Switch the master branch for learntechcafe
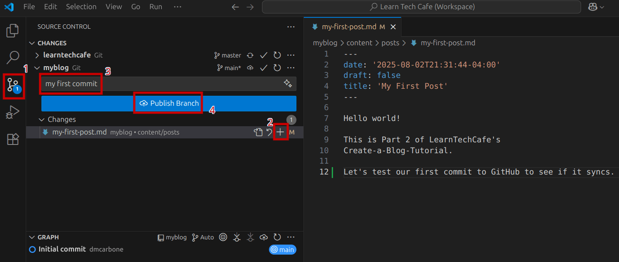The width and height of the screenshot is (619, 262). [228, 55]
